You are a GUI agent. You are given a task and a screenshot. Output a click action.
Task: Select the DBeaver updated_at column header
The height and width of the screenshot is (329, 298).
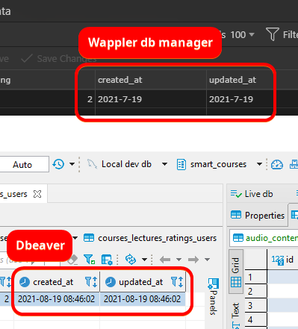point(143,282)
